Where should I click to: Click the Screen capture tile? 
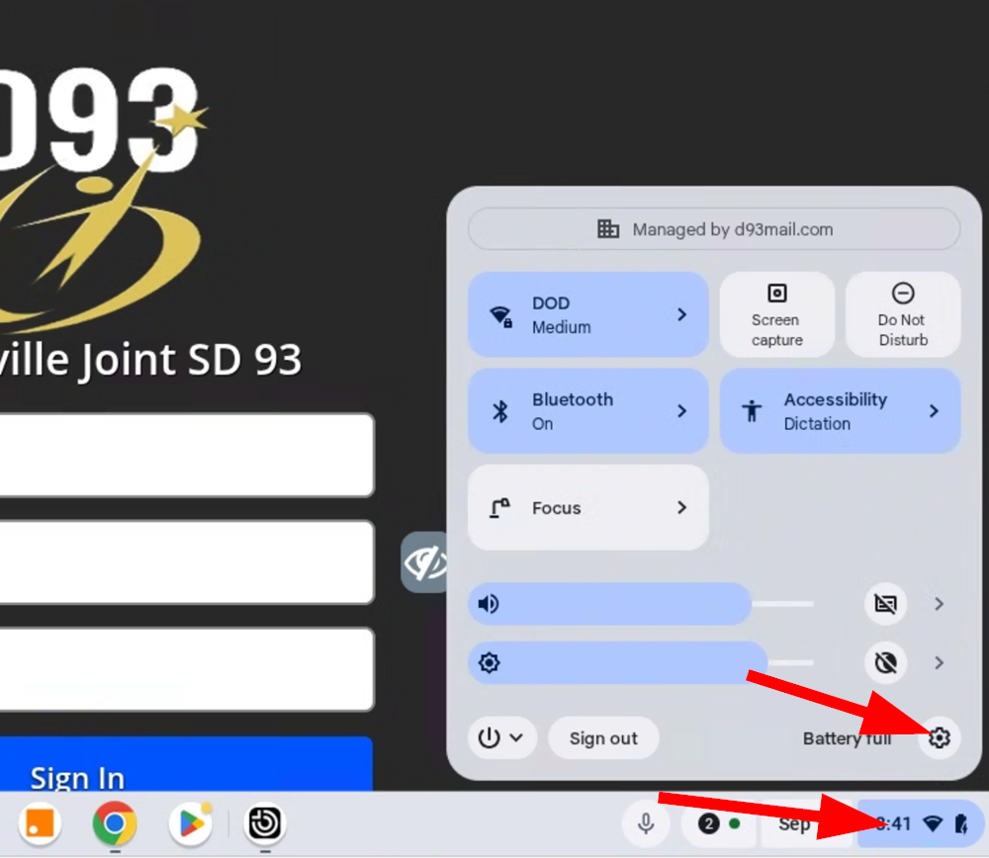tap(776, 314)
